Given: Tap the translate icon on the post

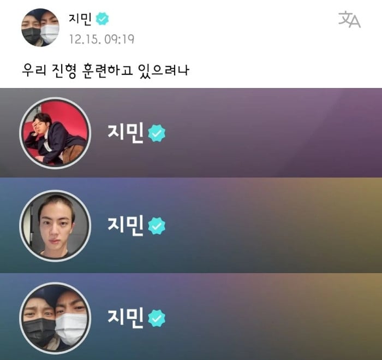Looking at the screenshot, I should [x=349, y=19].
